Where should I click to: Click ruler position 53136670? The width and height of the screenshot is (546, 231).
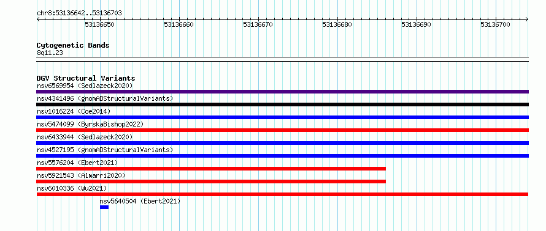[258, 24]
